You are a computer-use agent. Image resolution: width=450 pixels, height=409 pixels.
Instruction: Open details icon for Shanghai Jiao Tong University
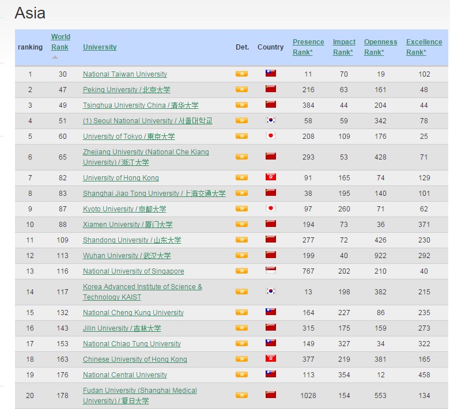coord(241,193)
